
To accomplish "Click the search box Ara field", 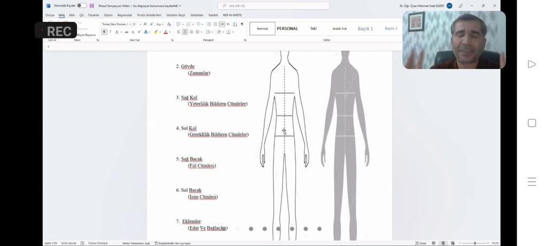I will click(x=273, y=6).
